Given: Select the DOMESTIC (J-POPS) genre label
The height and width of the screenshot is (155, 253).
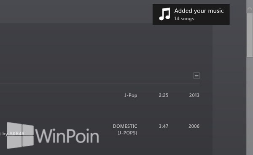Looking at the screenshot, I should [x=125, y=129].
